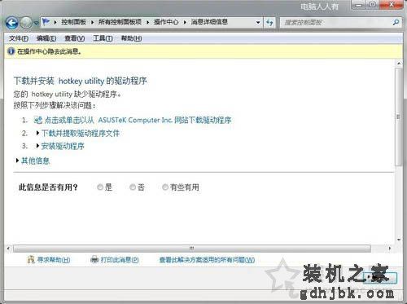Viewport: 407px width, 304px height.
Task: Expand the arrow after 操作中心 breadcrumb
Action: click(x=185, y=22)
